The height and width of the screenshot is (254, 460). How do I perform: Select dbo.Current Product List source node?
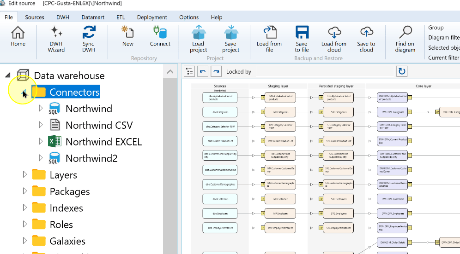[220, 141]
